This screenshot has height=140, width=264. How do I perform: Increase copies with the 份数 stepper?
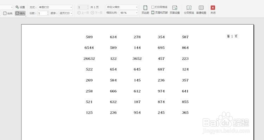click(x=48, y=12)
